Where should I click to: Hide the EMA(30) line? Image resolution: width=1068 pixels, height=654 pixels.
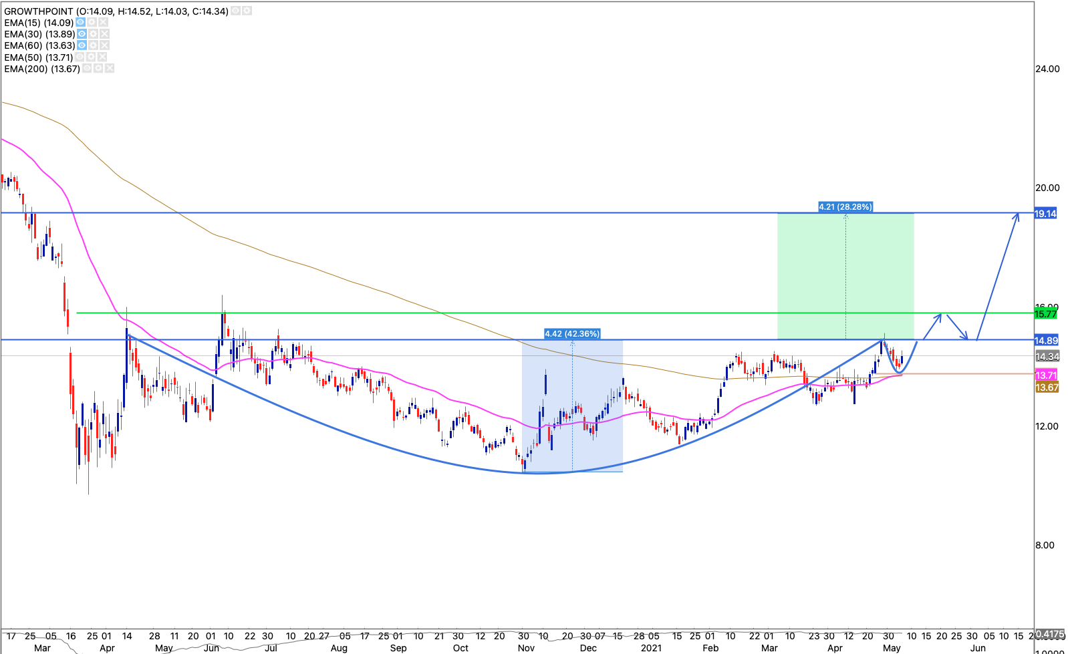82,34
